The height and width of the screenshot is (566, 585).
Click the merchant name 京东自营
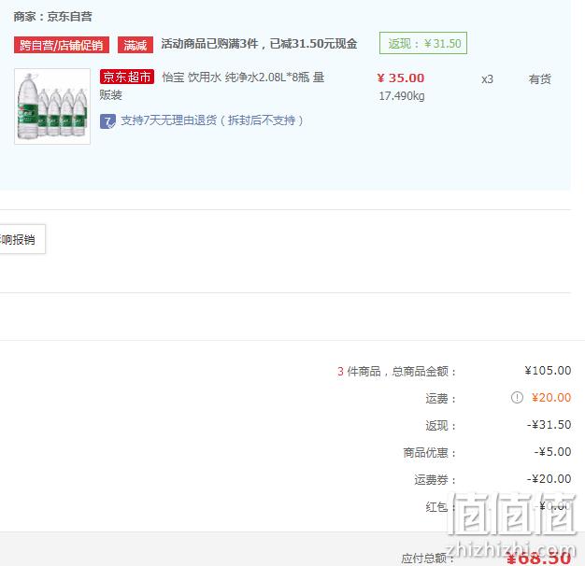click(x=69, y=17)
